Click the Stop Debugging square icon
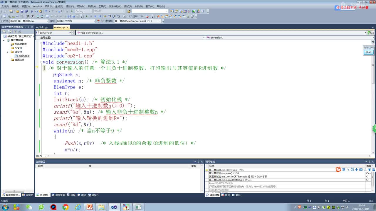The image size is (376, 211). (95, 16)
